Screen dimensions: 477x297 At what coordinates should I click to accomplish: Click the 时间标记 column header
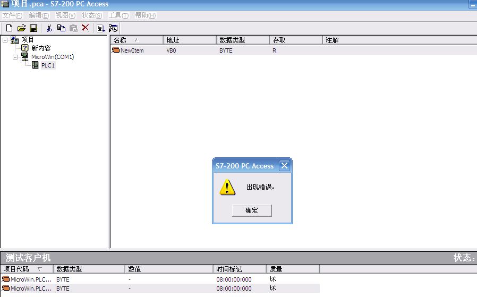click(240, 269)
